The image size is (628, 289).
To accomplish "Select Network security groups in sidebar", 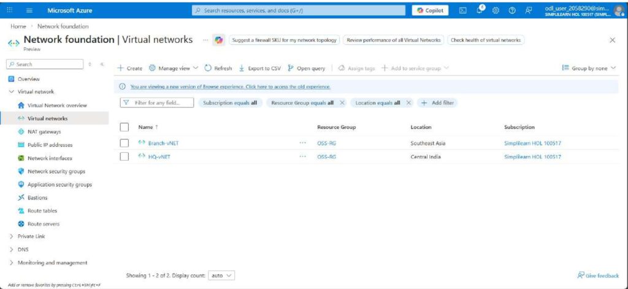I will 56,171.
